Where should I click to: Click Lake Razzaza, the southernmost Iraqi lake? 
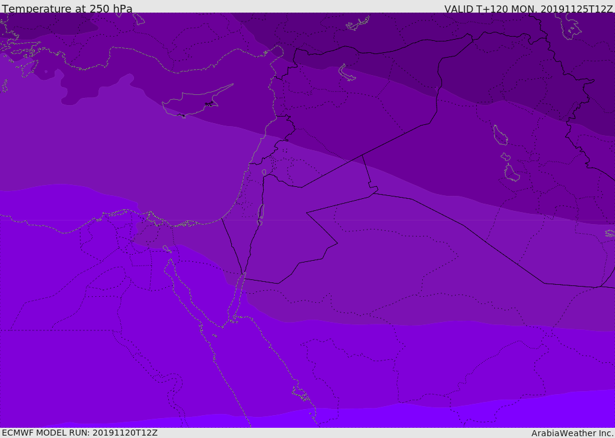(512, 174)
